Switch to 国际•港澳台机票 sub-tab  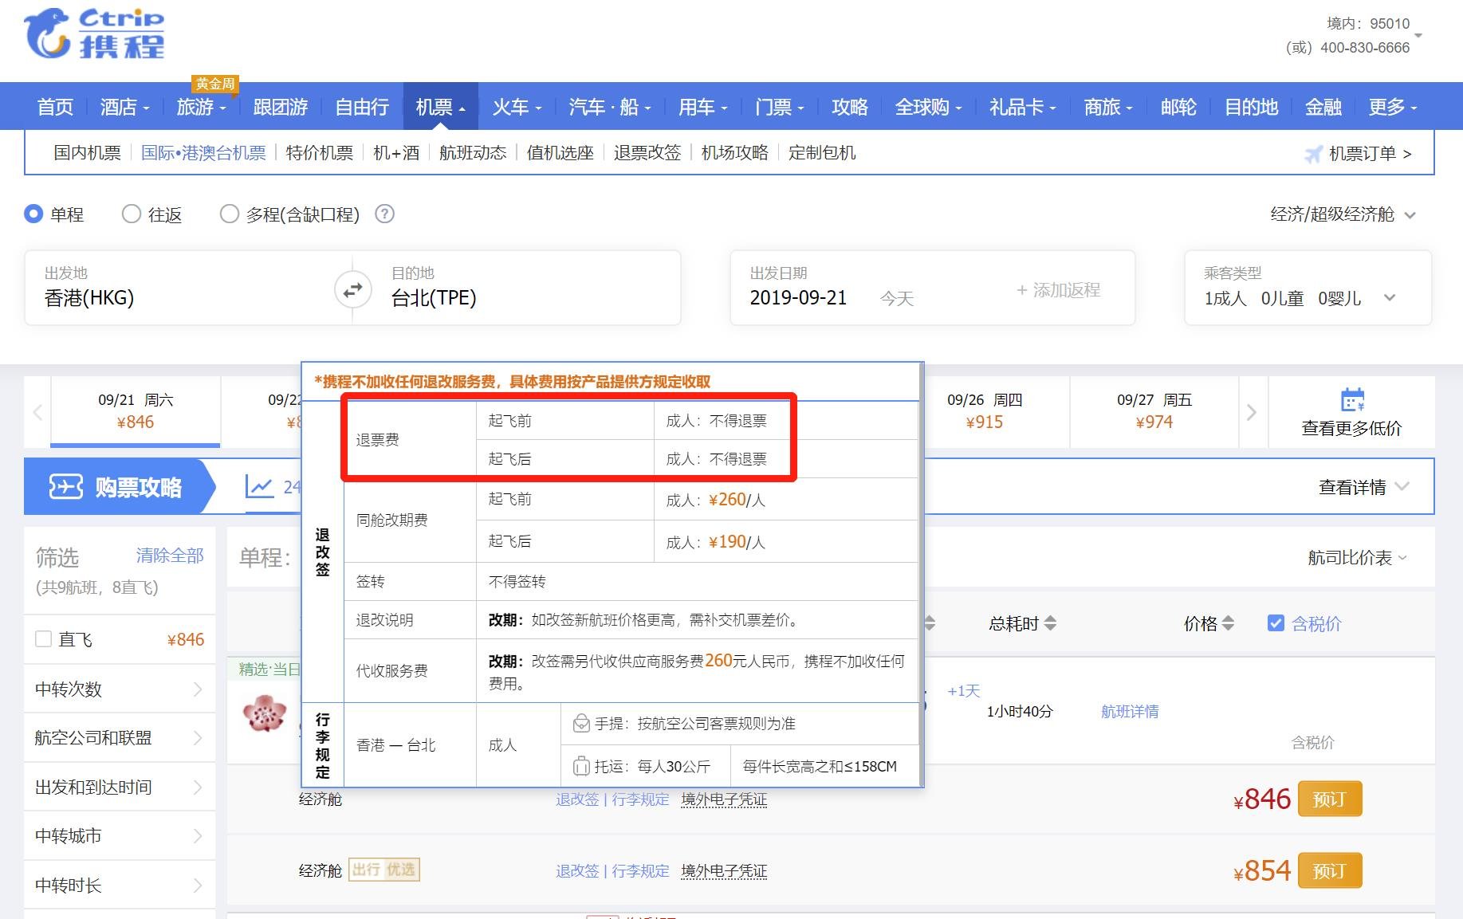pyautogui.click(x=203, y=152)
